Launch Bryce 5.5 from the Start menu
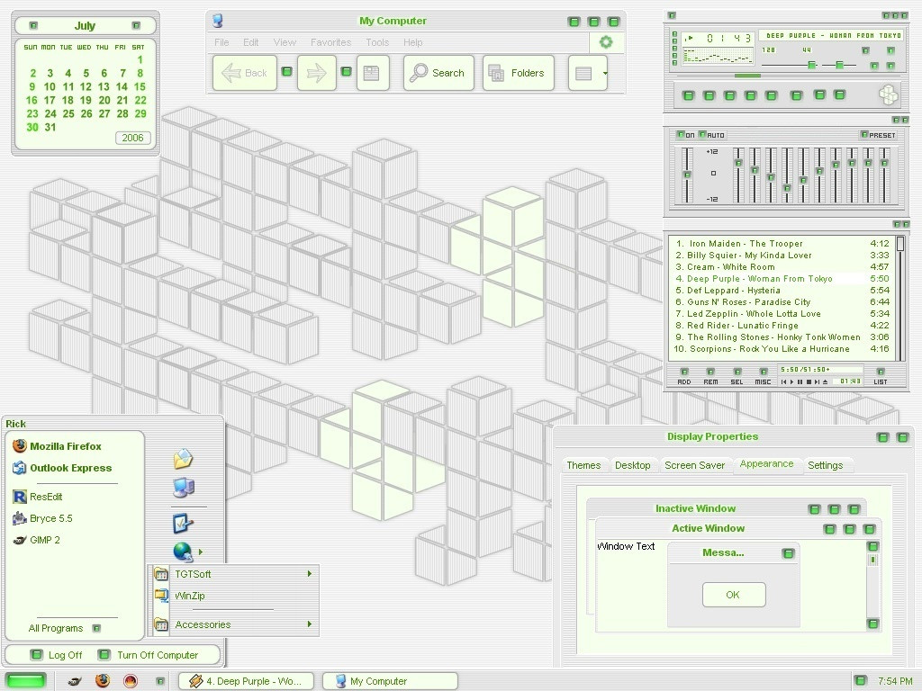Screen dimensions: 922x691 pos(42,518)
